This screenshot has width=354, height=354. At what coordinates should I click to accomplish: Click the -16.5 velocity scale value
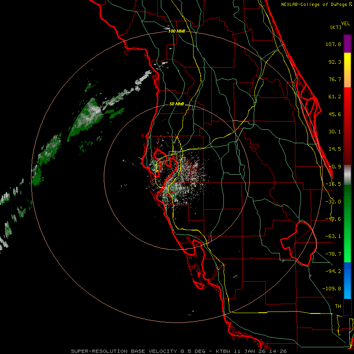click(333, 184)
